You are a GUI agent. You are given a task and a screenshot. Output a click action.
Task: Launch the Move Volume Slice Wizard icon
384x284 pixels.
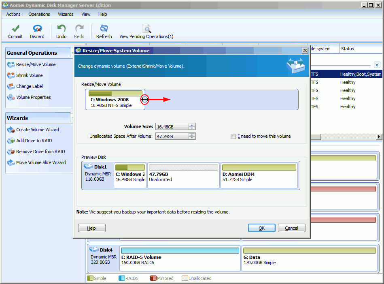pyautogui.click(x=11, y=162)
